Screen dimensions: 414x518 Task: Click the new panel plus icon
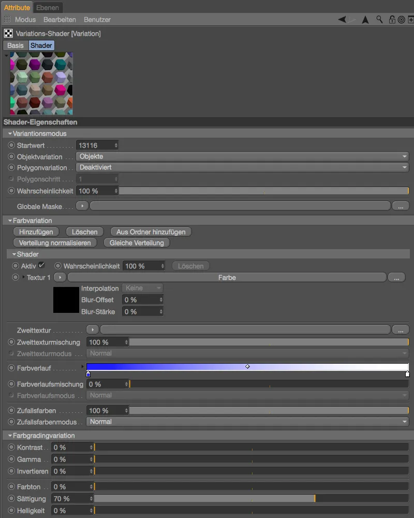(411, 20)
